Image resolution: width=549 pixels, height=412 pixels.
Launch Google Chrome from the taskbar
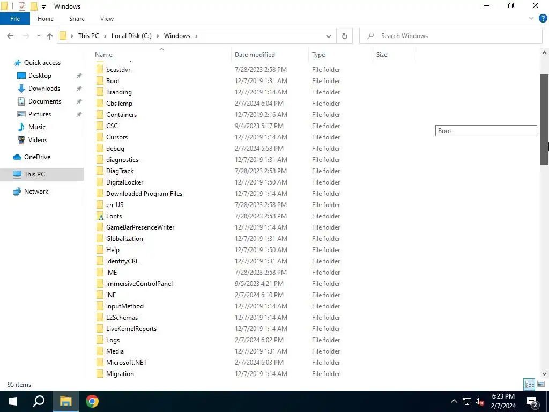click(92, 401)
